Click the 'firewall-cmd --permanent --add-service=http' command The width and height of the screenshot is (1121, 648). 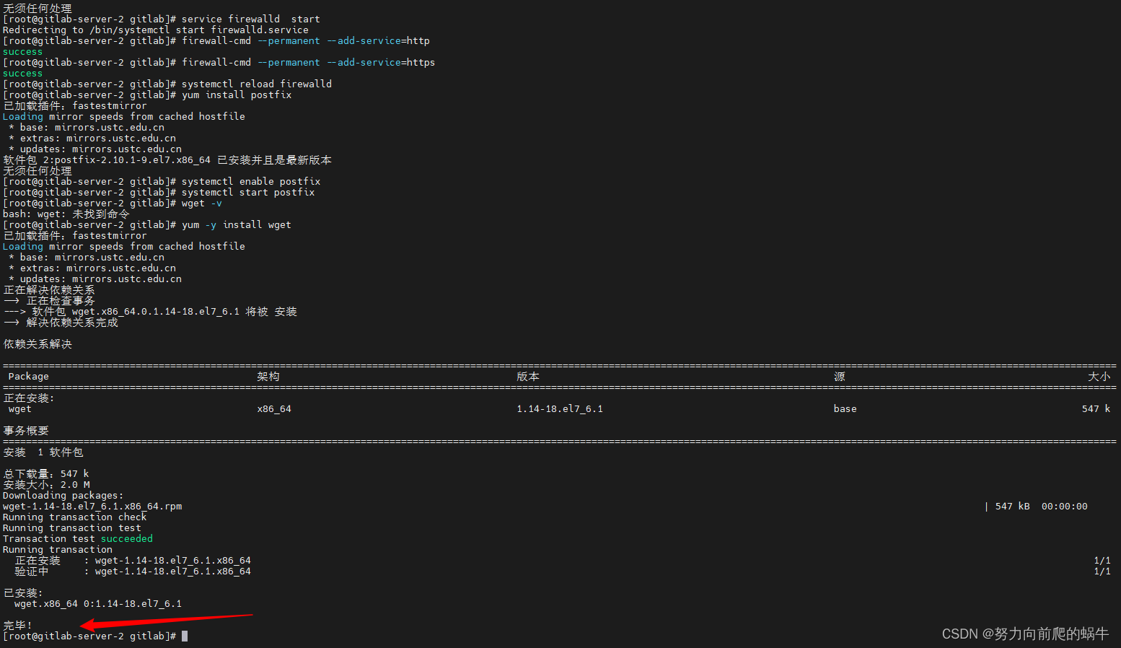[x=306, y=40]
